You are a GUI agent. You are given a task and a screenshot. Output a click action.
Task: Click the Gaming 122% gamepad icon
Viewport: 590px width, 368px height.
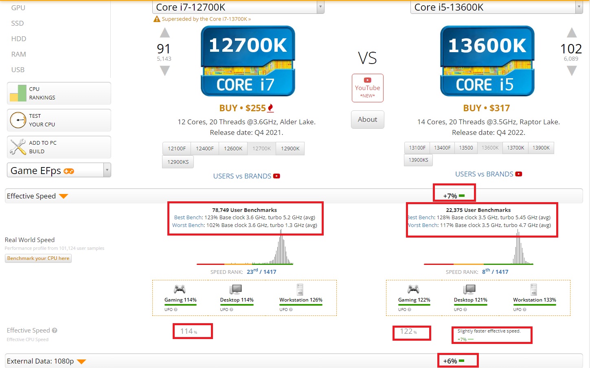413,289
